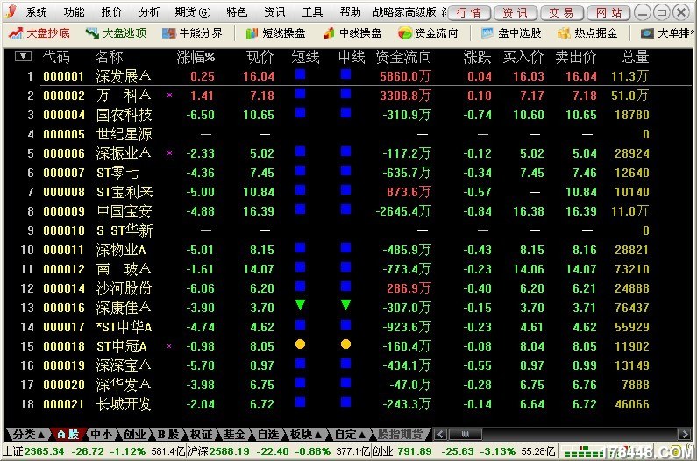Open the 牛熊分界 toolbar tool
This screenshot has width=697, height=461.
192,33
